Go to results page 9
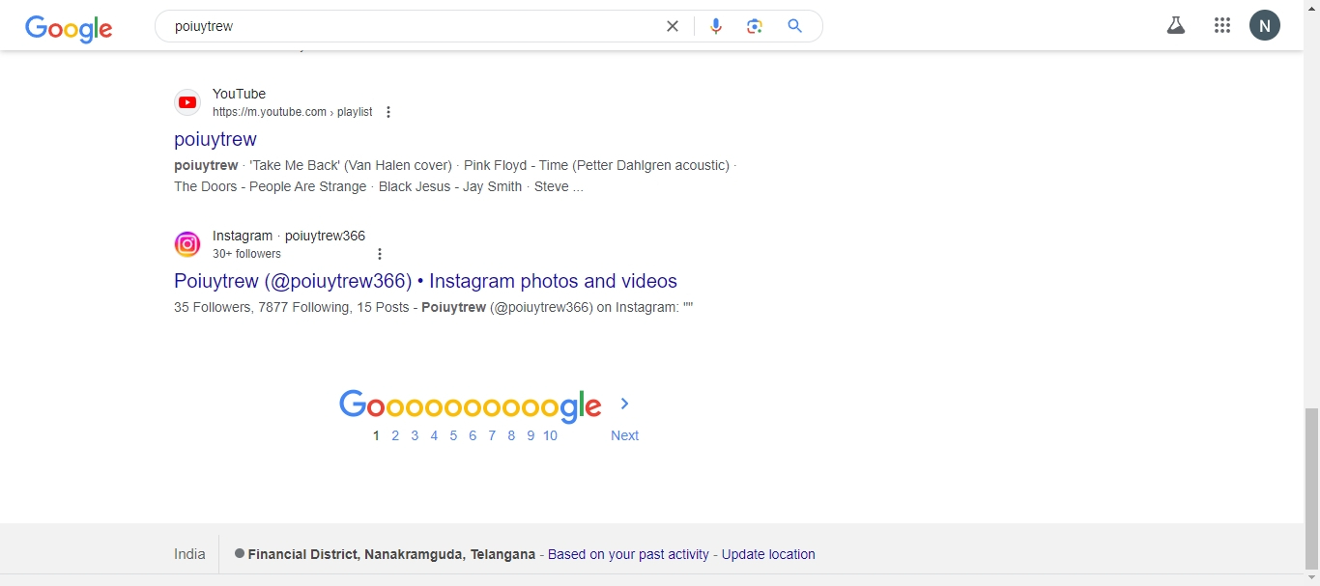The width and height of the screenshot is (1320, 586). (x=531, y=435)
